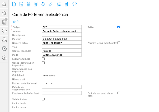The width and height of the screenshot is (159, 112).
Task: Save record with diskette icon
Action: [x=21, y=4]
